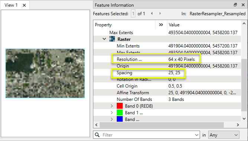Image resolution: width=248 pixels, height=141 pixels.
Task: Select the Resolution row
Action: pyautogui.click(x=167, y=59)
